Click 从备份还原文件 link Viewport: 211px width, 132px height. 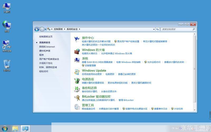(x=109, y=91)
